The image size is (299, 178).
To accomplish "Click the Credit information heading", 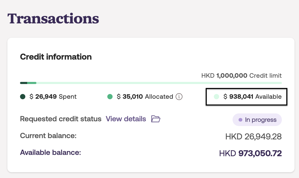I will pyautogui.click(x=56, y=57).
